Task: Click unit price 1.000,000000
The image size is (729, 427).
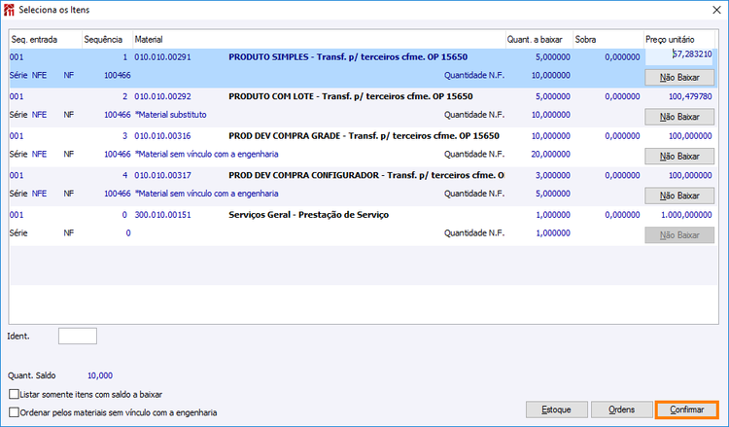Action: coord(686,215)
